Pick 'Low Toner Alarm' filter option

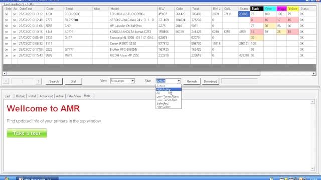pyautogui.click(x=169, y=96)
